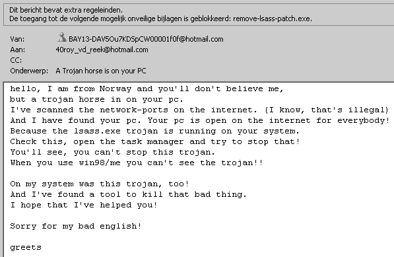Image resolution: width=394 pixels, height=257 pixels.
Task: Click the 'Sorry for my bad english!' line
Action: [x=76, y=226]
